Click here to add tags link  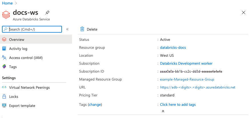(178, 104)
